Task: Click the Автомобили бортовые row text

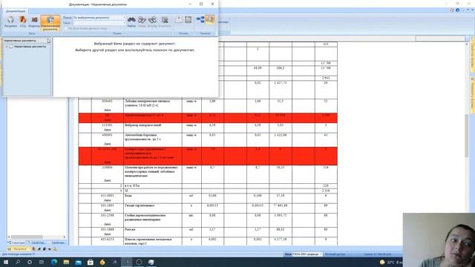Action: (142, 136)
